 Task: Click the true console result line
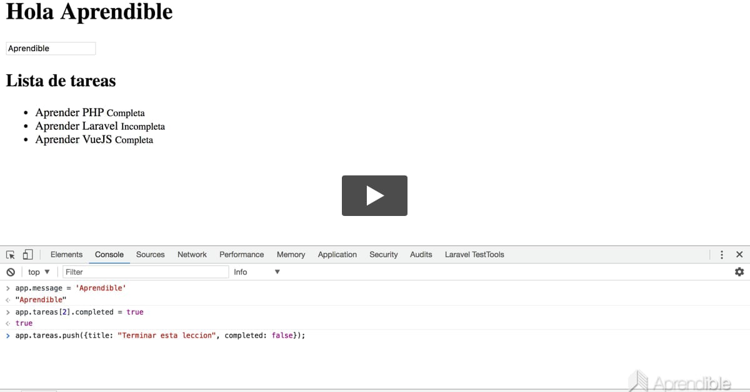click(24, 323)
